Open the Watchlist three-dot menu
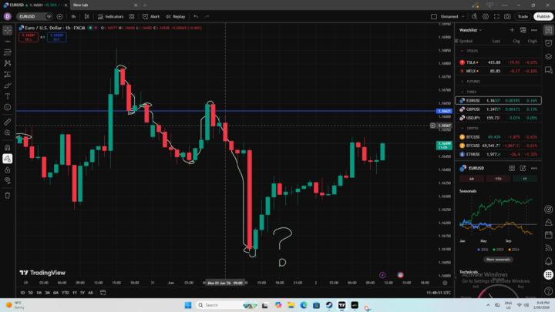Image resolution: width=555 pixels, height=312 pixels. [x=533, y=30]
